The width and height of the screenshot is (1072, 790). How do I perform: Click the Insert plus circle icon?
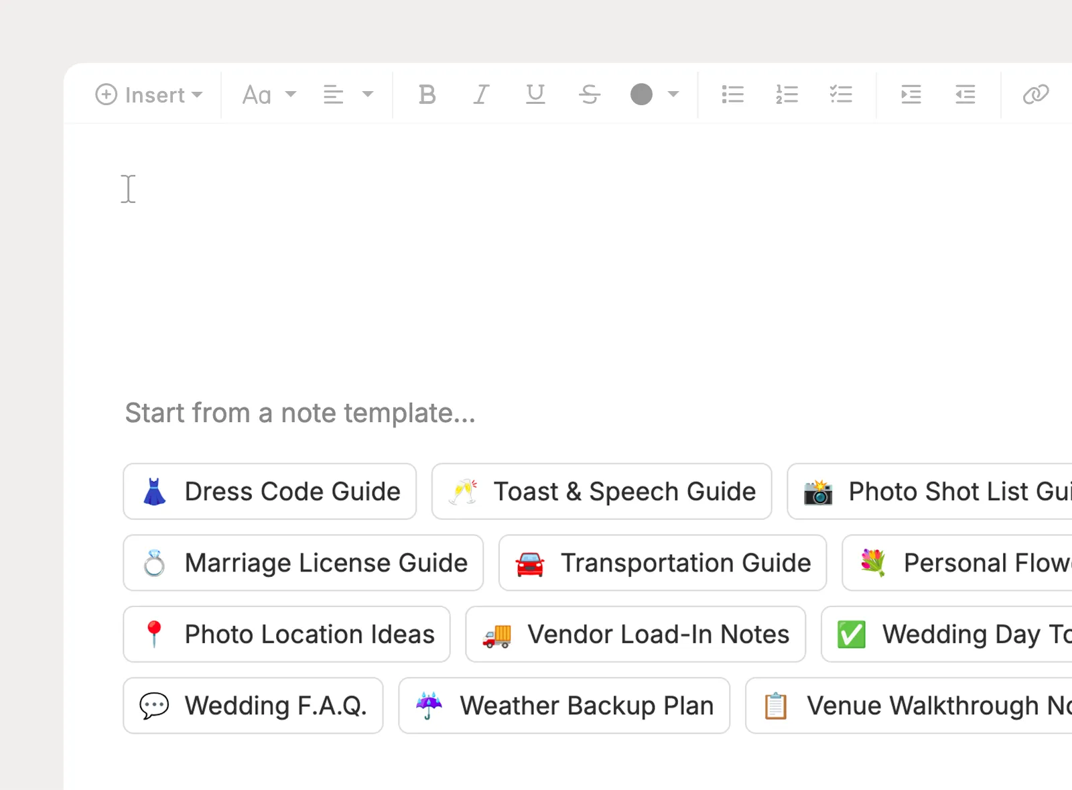coord(106,94)
